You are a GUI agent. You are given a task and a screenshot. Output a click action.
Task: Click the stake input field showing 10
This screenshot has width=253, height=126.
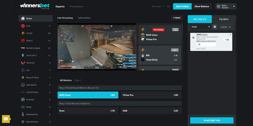click(x=206, y=44)
